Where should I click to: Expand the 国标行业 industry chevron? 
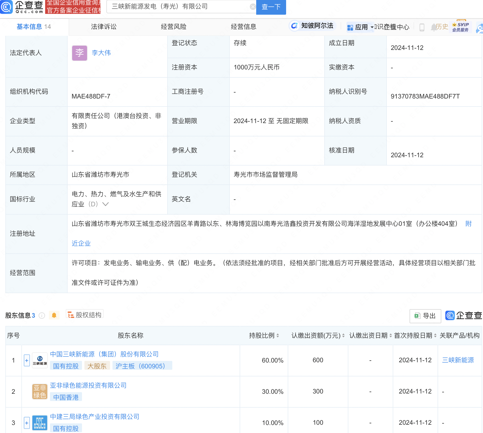[x=106, y=204]
